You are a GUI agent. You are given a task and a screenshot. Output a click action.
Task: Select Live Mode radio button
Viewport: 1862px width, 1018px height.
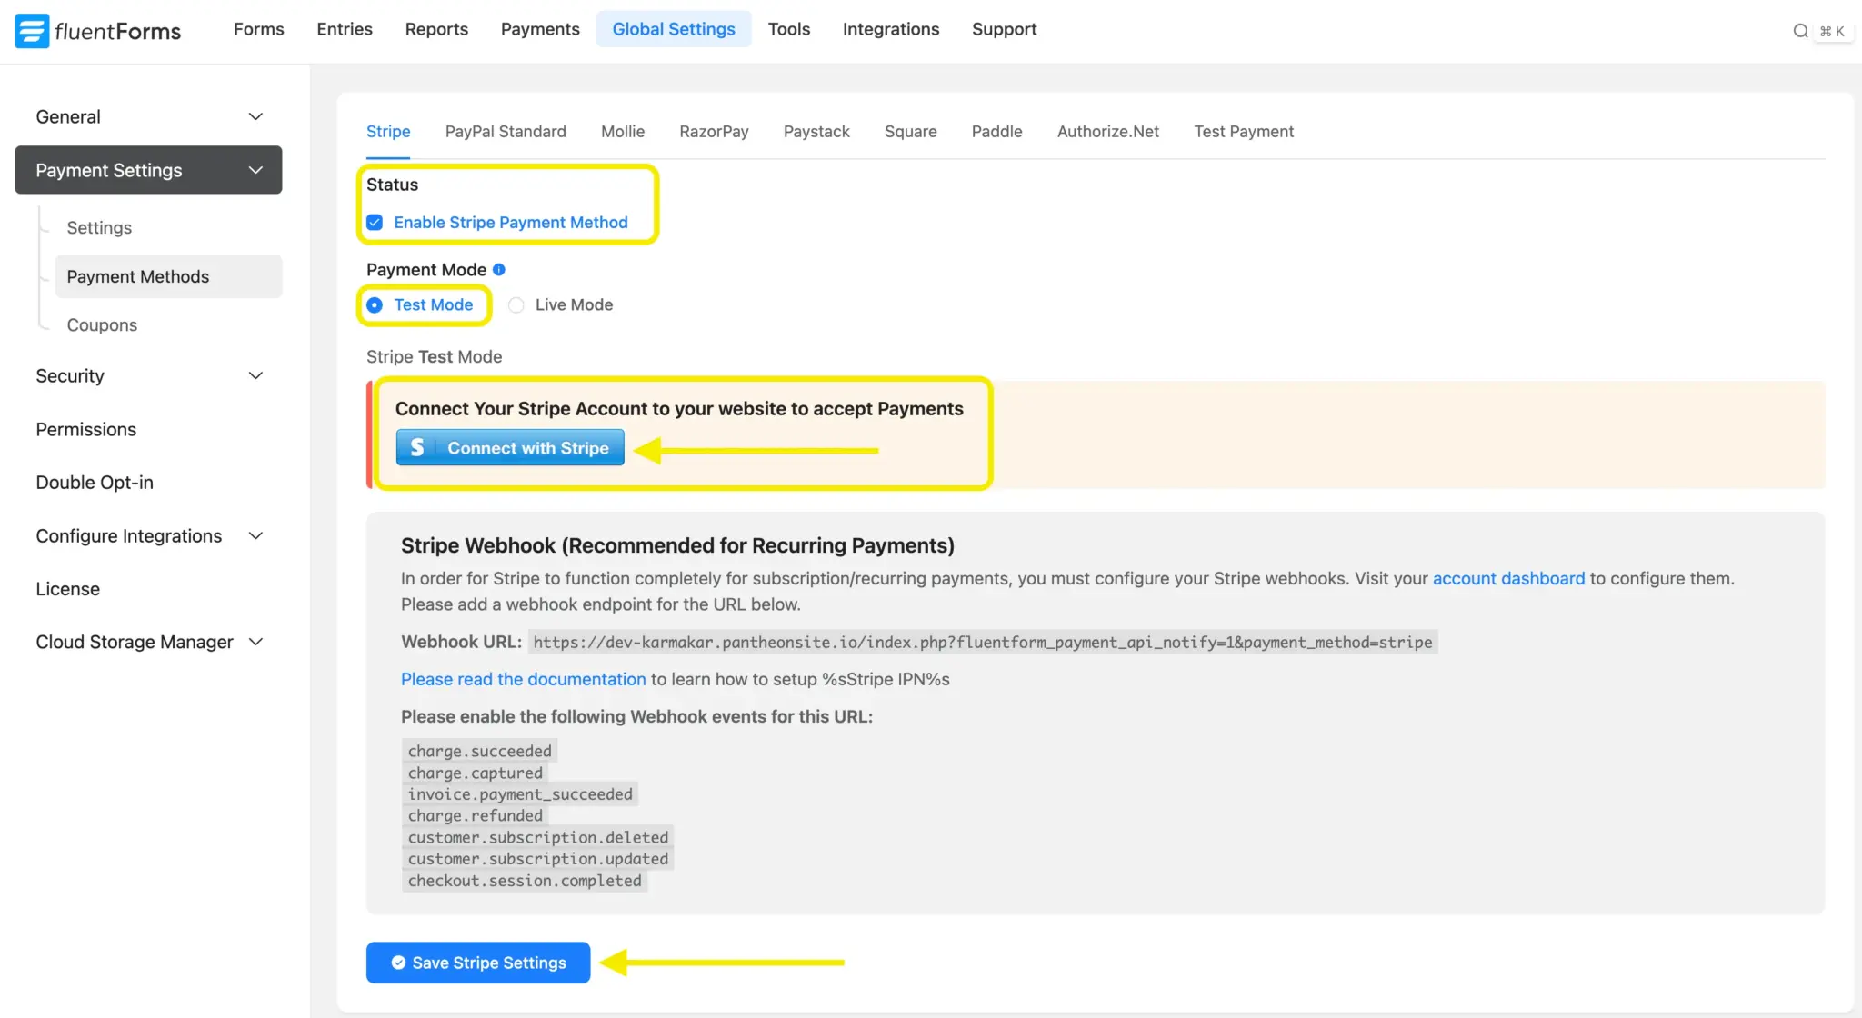coord(516,305)
